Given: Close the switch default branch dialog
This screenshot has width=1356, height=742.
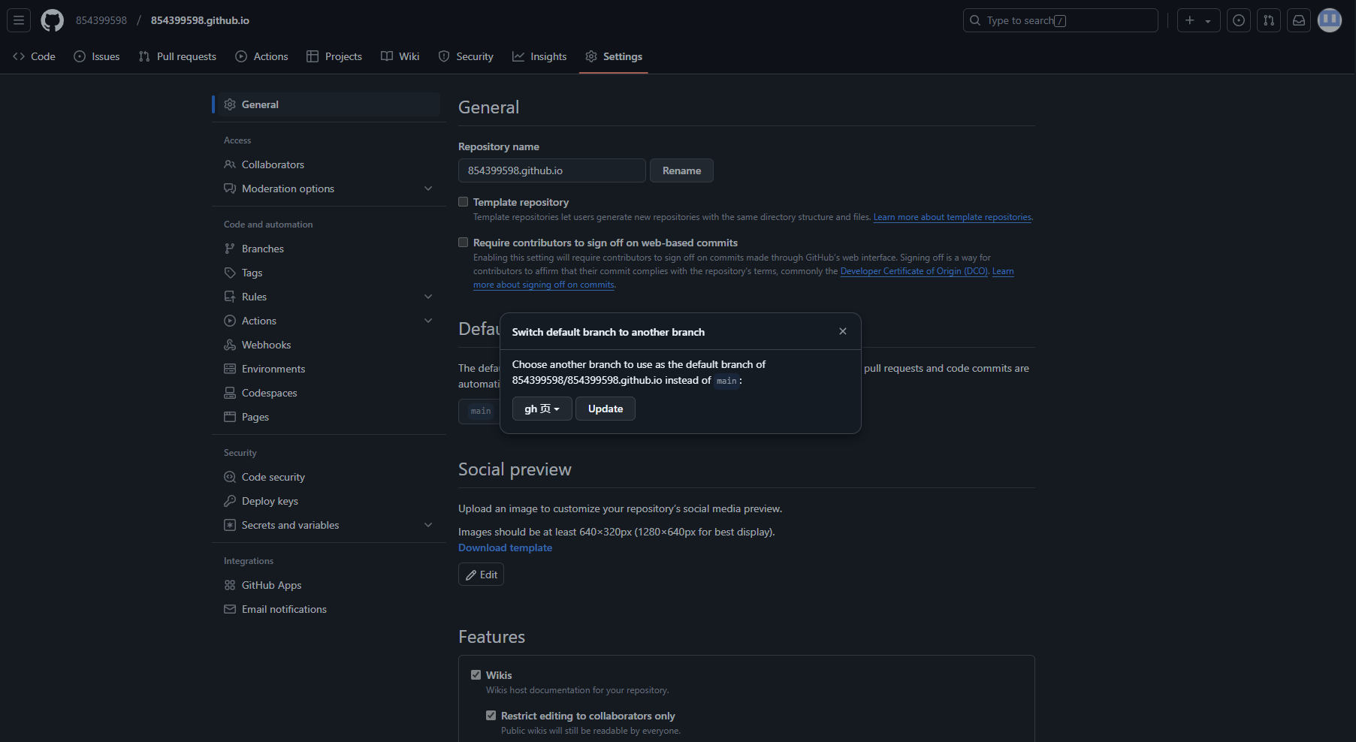Looking at the screenshot, I should 843,331.
